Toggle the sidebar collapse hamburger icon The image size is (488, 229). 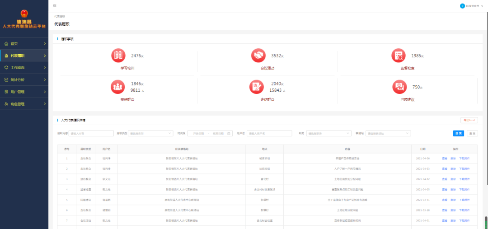pyautogui.click(x=55, y=6)
